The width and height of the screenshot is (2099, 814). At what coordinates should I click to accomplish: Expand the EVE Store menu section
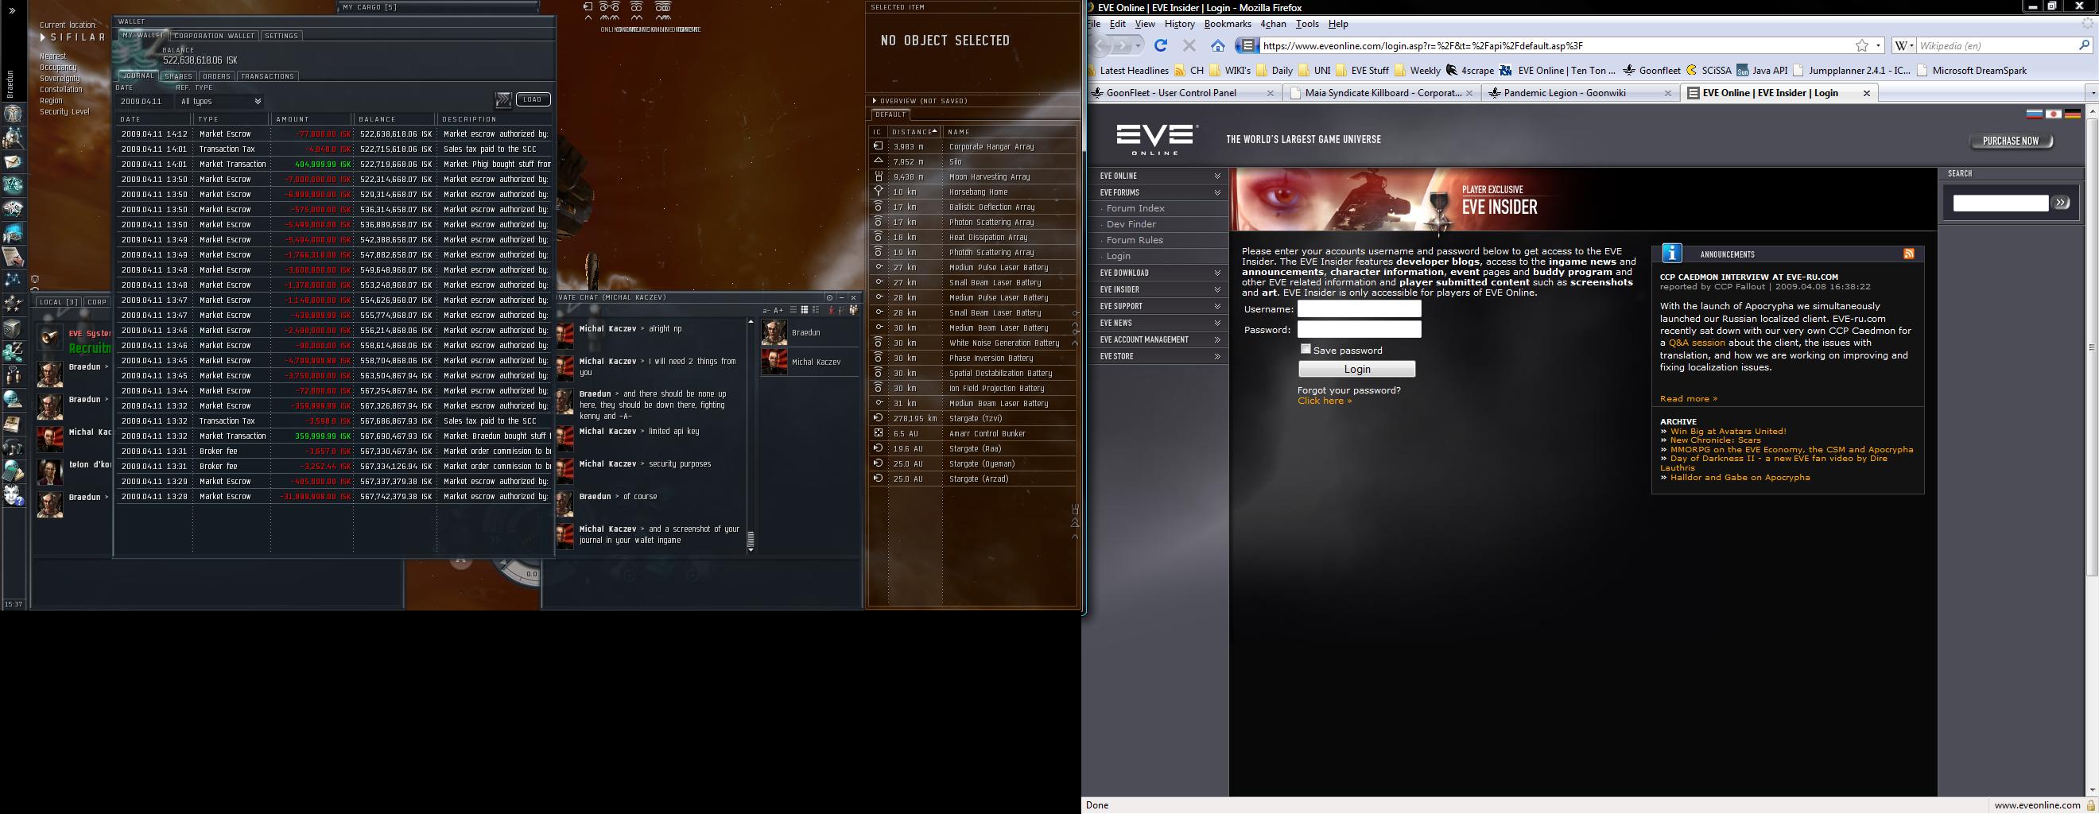tap(1217, 357)
